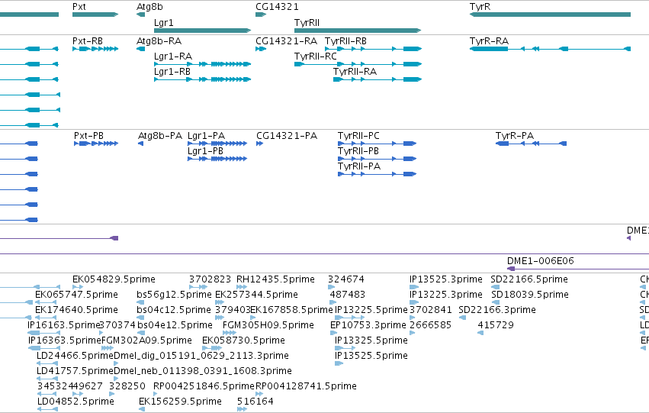Open EST 516164
This screenshot has height=413, width=649.
(255, 402)
